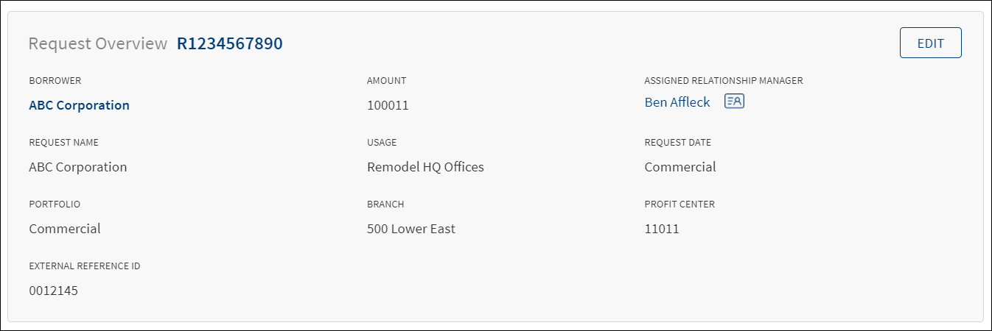Open the ABC Corporation borrower link
Viewport: 992px width, 331px height.
point(79,105)
